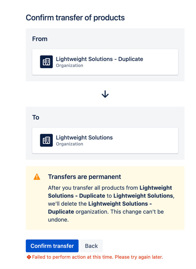Click the organization icon in the From card

(46, 62)
